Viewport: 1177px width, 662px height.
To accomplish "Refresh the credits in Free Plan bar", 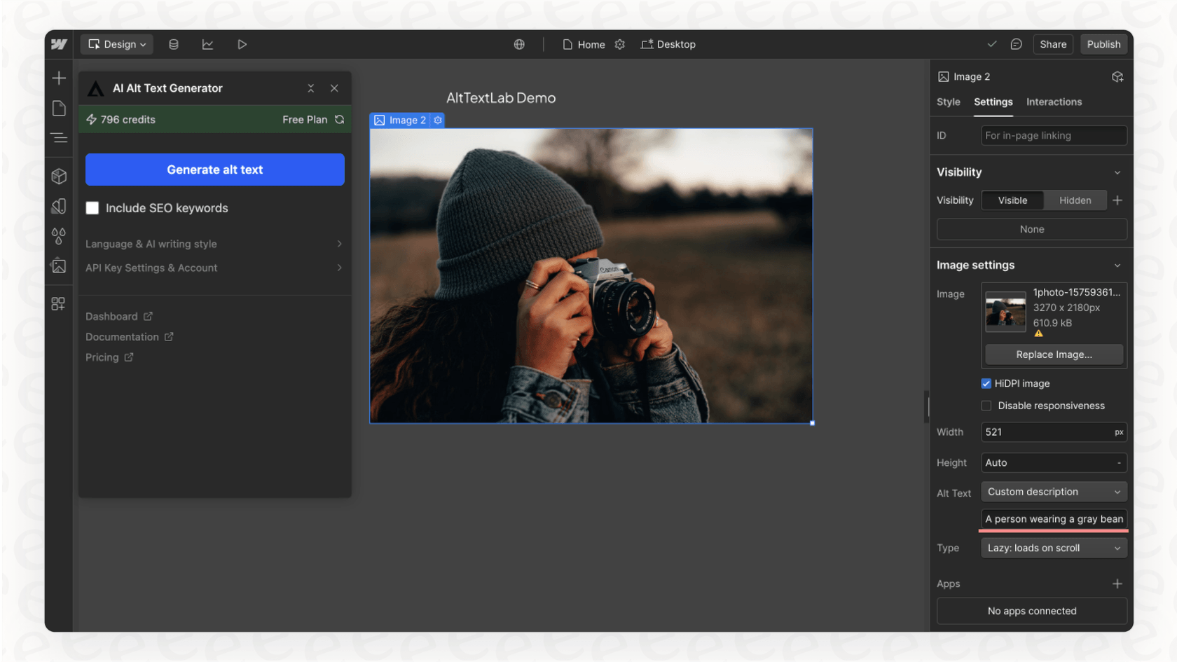I will (x=340, y=120).
